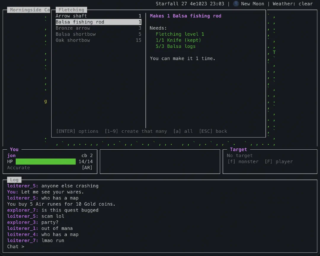
Task: Select the Morningside map panel tab
Action: (x=28, y=10)
